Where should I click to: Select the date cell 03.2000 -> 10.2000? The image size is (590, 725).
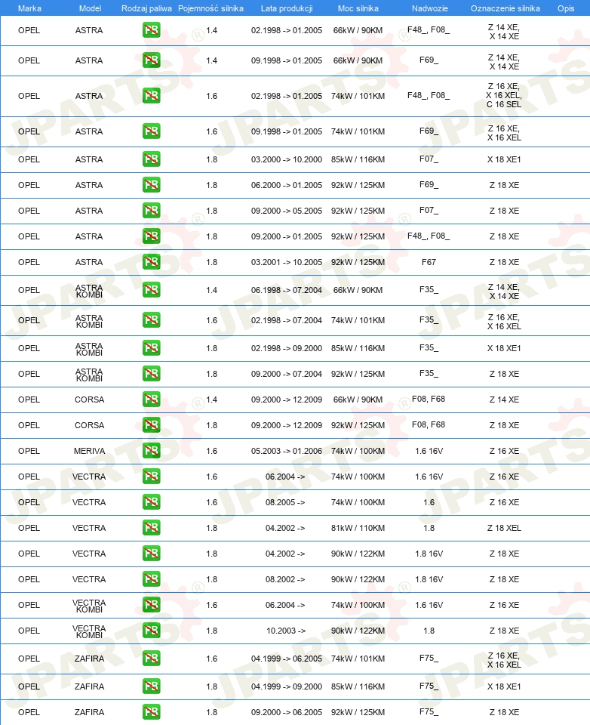coord(287,159)
